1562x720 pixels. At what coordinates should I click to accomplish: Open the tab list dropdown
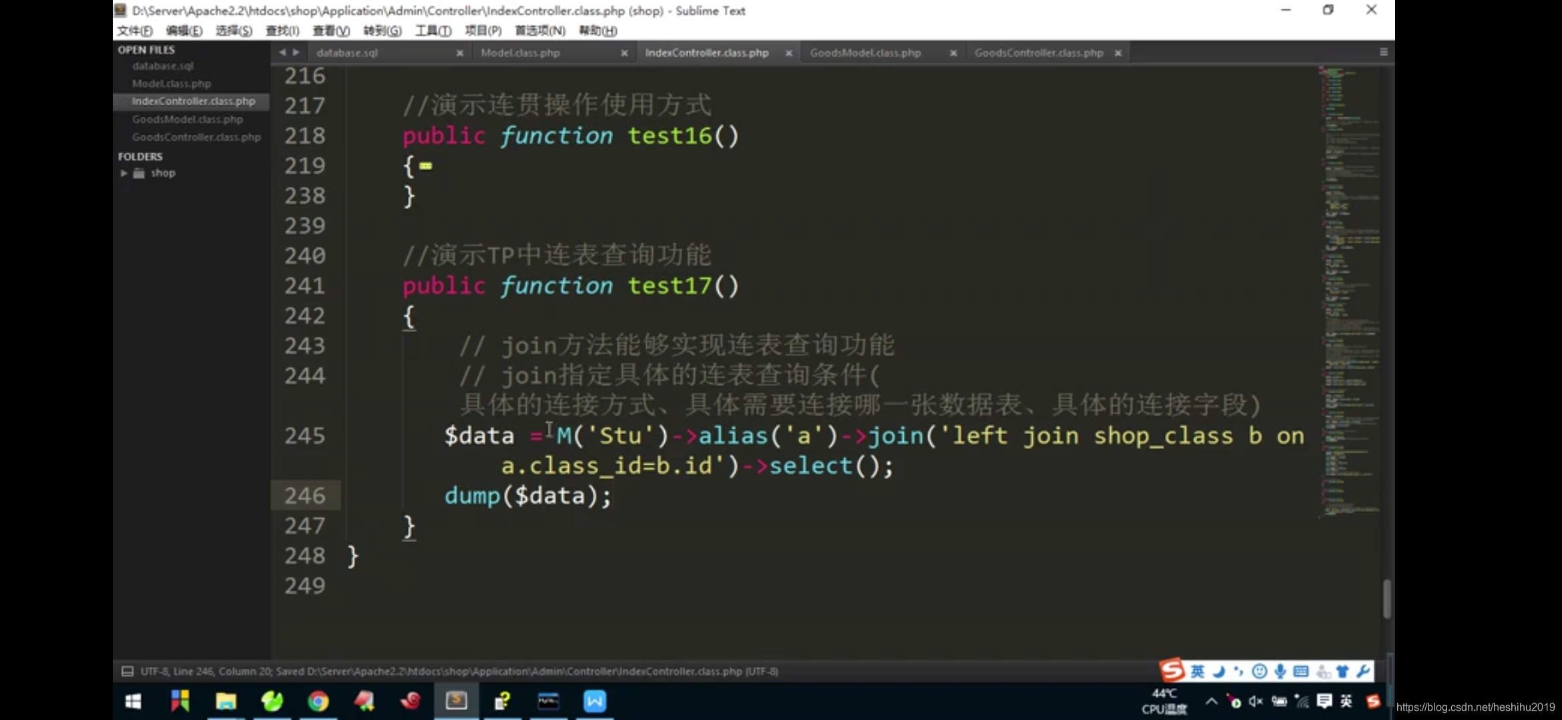[1384, 52]
